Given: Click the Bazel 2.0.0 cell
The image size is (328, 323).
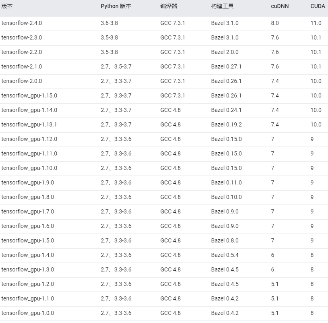Looking at the screenshot, I should point(225,52).
